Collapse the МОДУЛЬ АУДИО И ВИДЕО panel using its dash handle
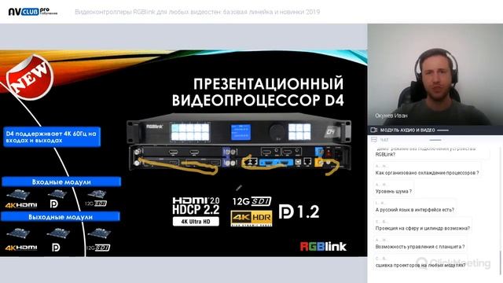This screenshot has height=283, width=503. pyautogui.click(x=442, y=130)
